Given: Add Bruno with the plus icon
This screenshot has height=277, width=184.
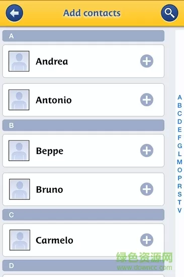Looking at the screenshot, I should click(x=147, y=189).
